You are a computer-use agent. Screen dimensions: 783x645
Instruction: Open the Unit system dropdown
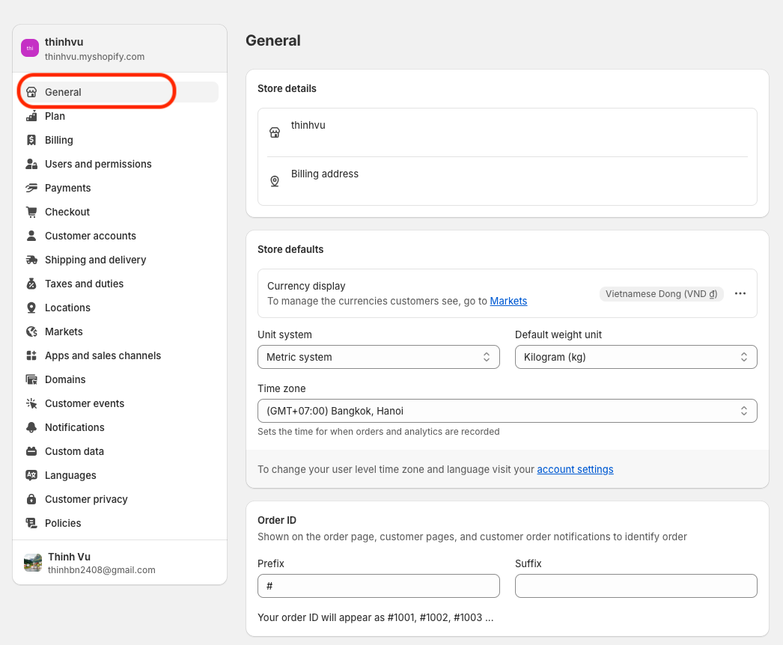(x=379, y=357)
